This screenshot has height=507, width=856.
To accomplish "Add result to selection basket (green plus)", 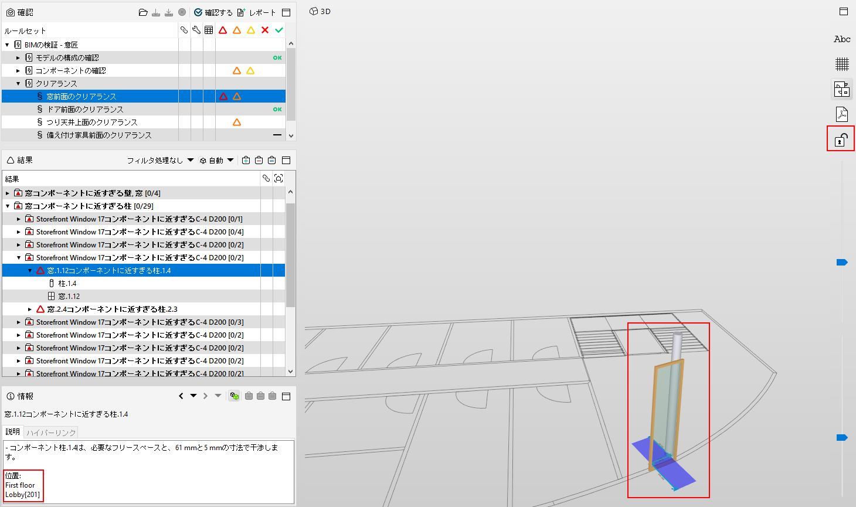I will (246, 160).
